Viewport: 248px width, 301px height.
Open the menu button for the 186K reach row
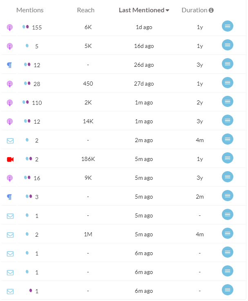[227, 158]
